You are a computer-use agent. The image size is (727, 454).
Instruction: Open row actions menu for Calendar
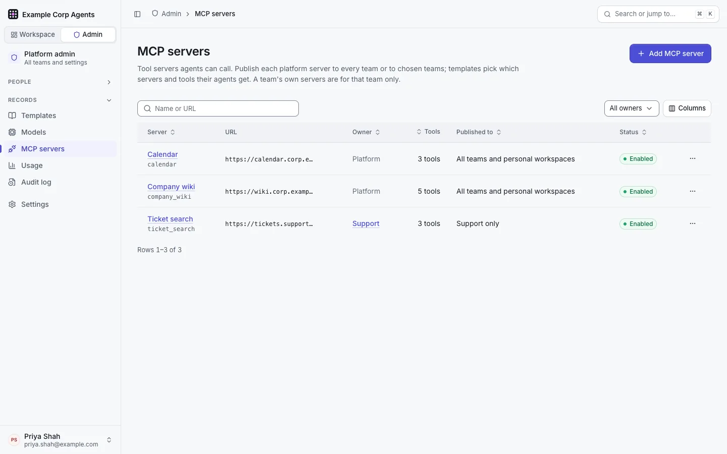693,158
